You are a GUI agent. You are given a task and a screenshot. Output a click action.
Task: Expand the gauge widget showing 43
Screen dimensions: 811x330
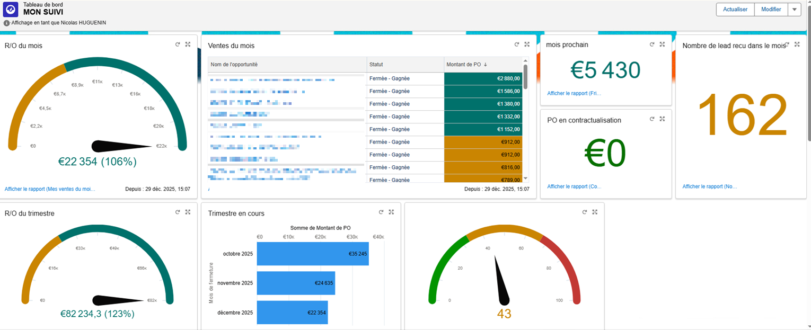pyautogui.click(x=595, y=212)
